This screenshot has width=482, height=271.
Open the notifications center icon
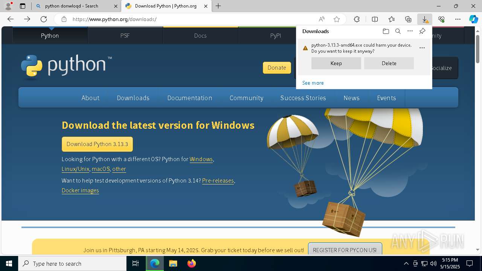click(470, 263)
